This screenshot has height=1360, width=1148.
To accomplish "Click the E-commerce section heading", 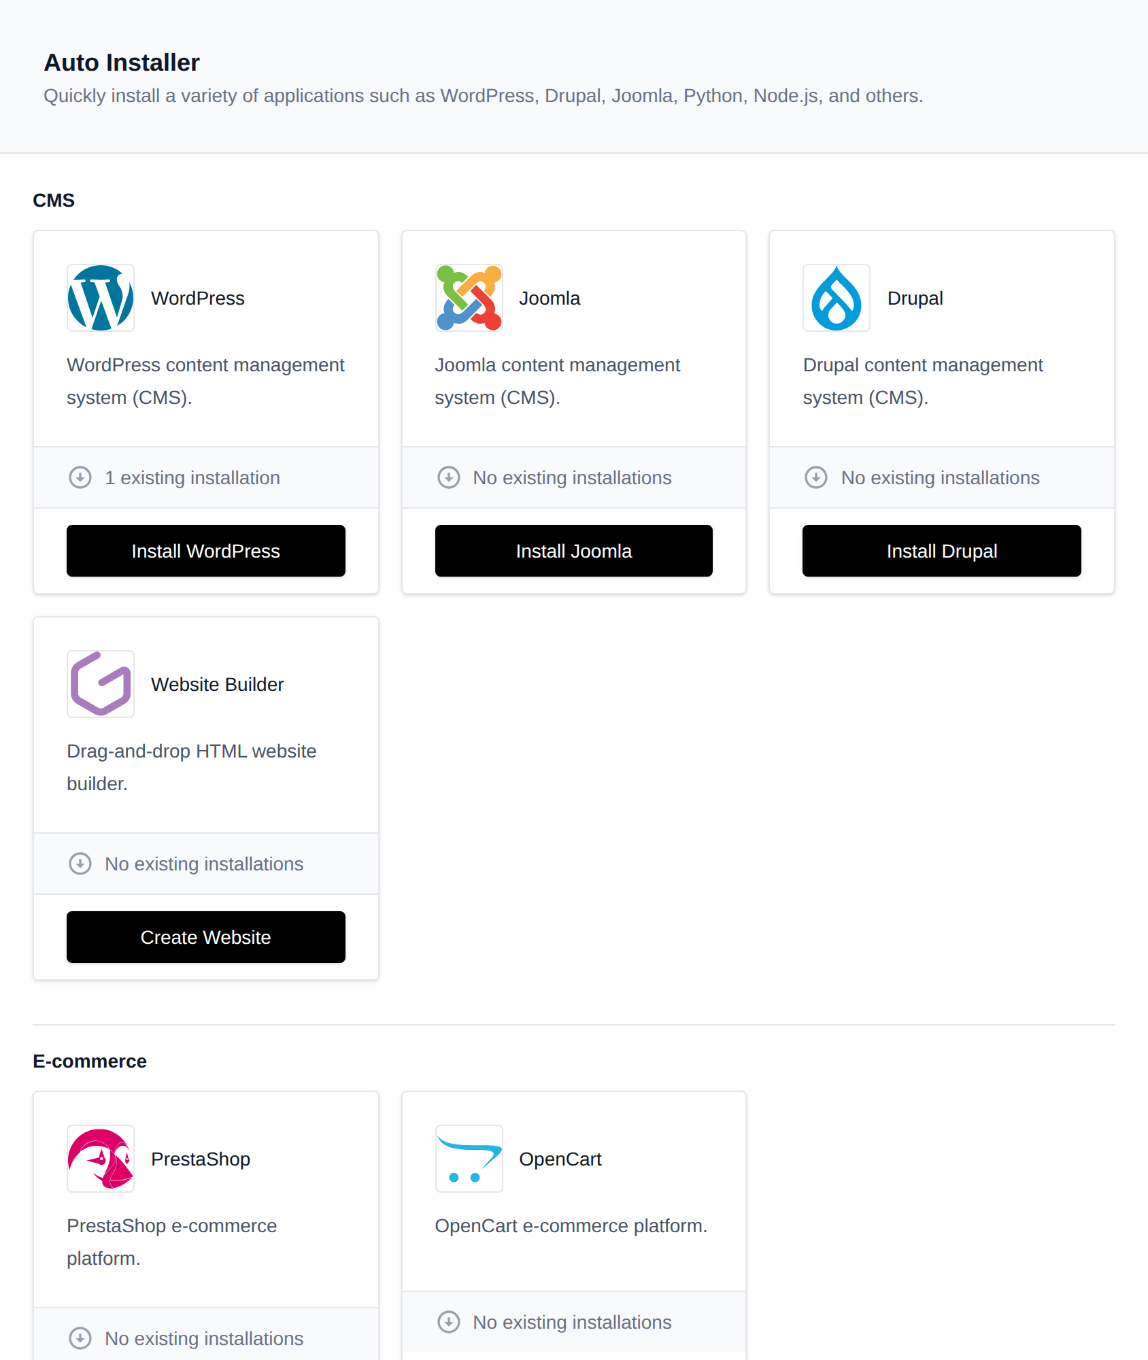I will click(90, 1061).
